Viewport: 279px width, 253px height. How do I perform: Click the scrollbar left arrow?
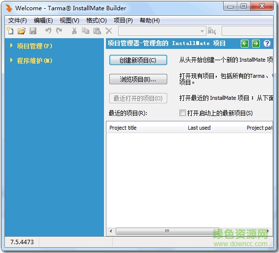click(x=111, y=231)
